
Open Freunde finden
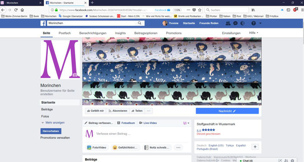(209, 23)
